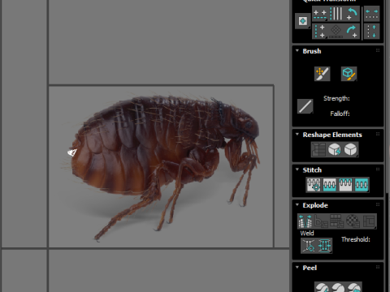Click the Peel rollout grip handle
The image size is (390, 292).
point(378,267)
